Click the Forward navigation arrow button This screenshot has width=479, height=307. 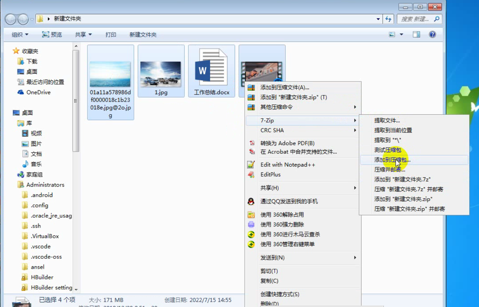click(x=23, y=19)
